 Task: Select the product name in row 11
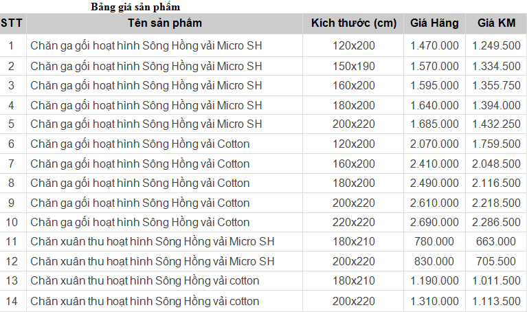coord(153,242)
